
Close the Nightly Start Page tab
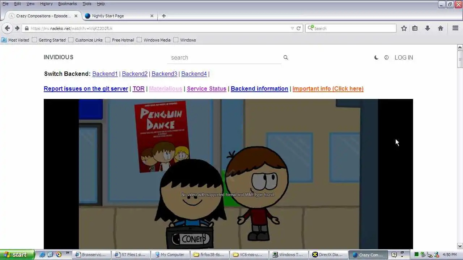pos(152,16)
